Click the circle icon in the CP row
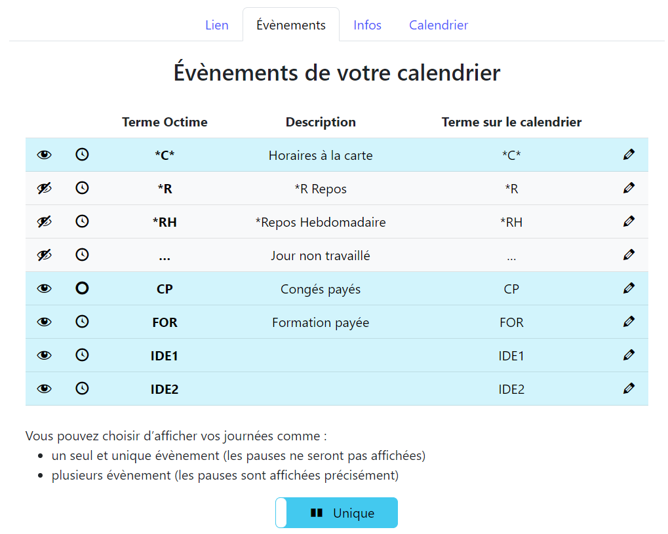This screenshot has width=668, height=534. point(82,288)
